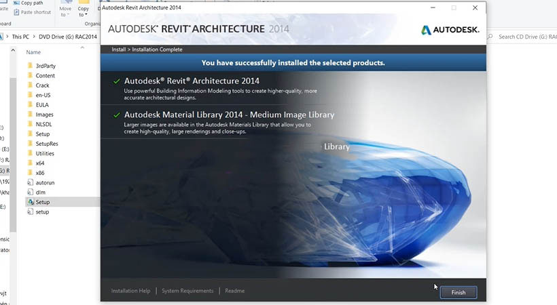557x305 pixels.
Task: Select the 3rdParty folder icon
Action: click(30, 66)
